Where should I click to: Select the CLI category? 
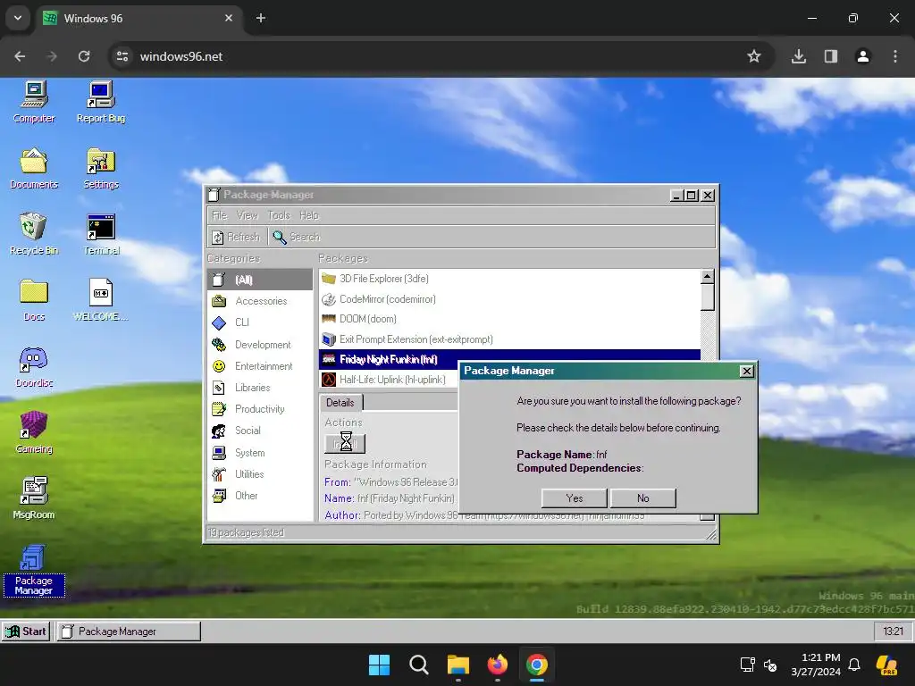260,322
